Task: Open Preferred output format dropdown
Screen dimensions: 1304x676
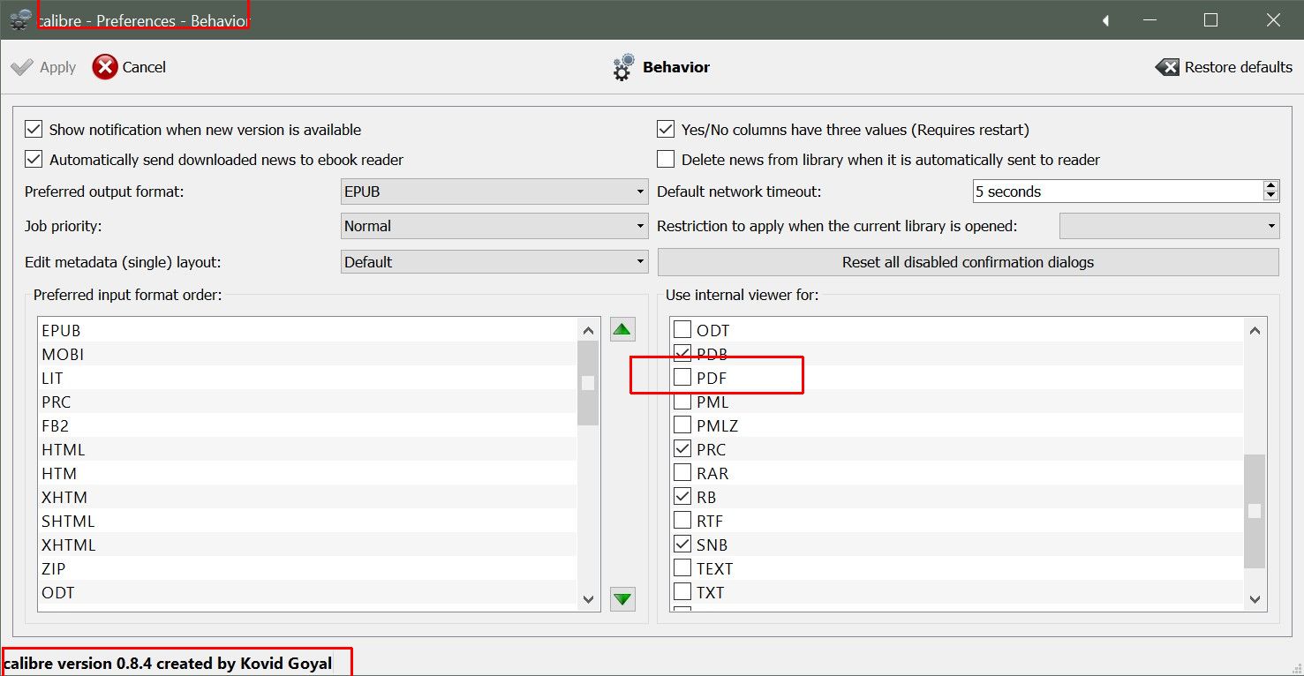Action: click(x=494, y=192)
